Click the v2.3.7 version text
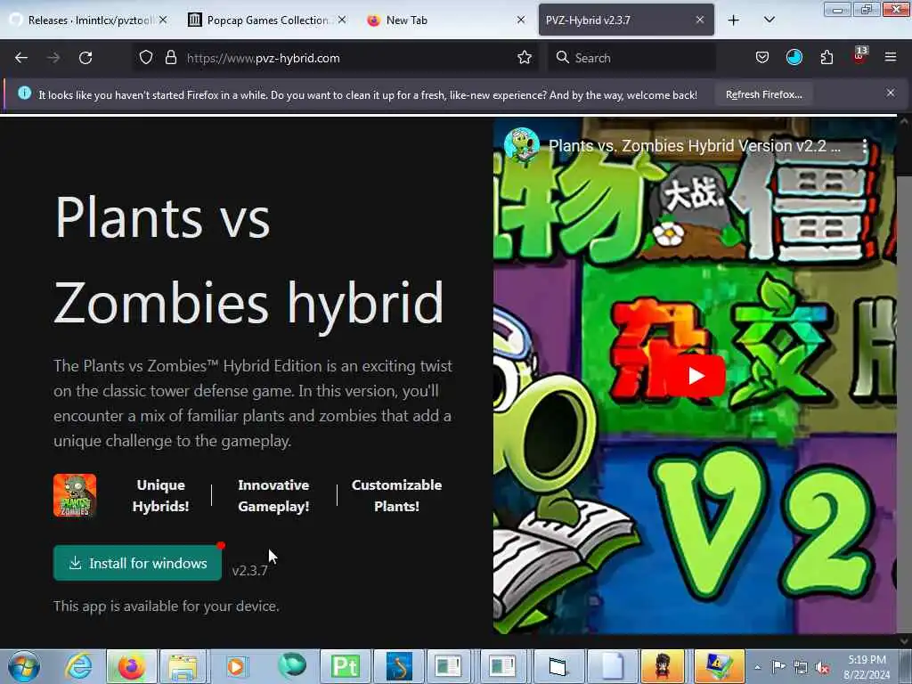912x684 pixels. 249,571
